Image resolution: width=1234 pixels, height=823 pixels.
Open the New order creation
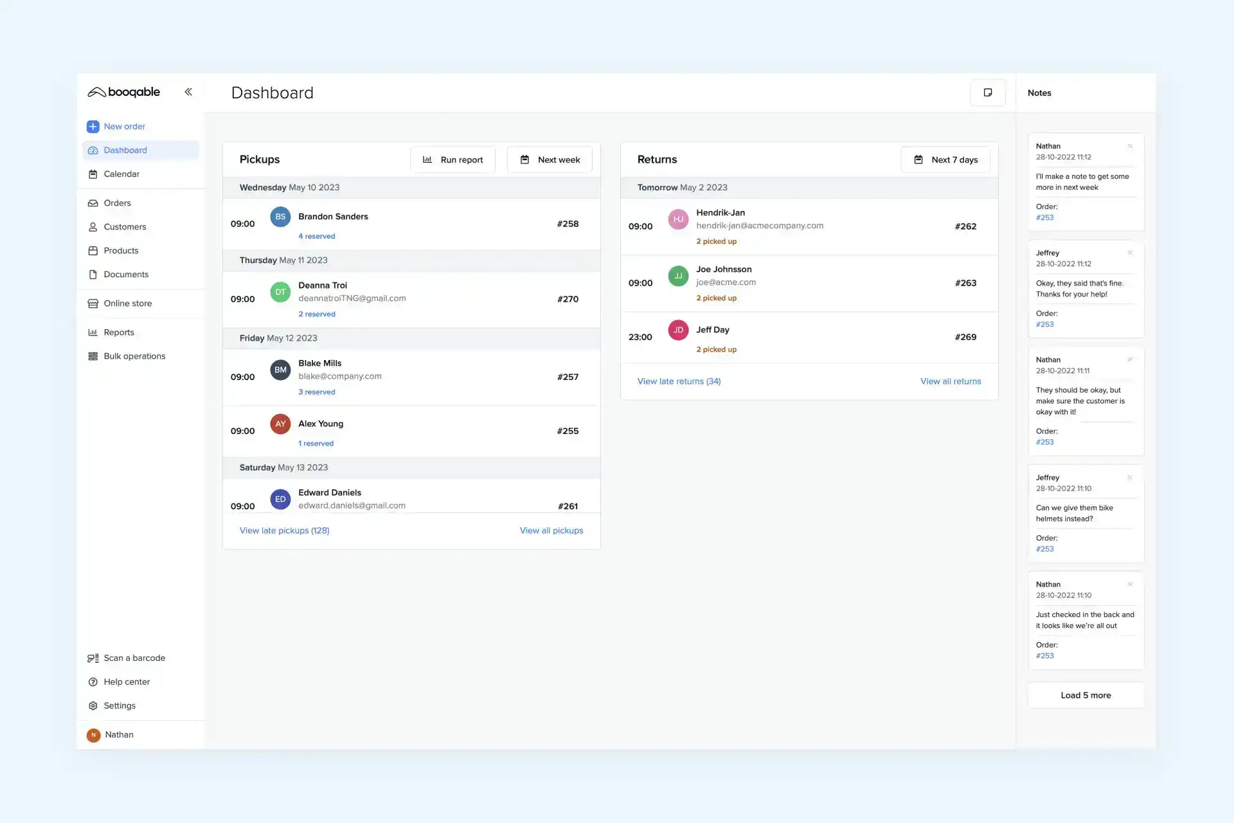pos(124,126)
